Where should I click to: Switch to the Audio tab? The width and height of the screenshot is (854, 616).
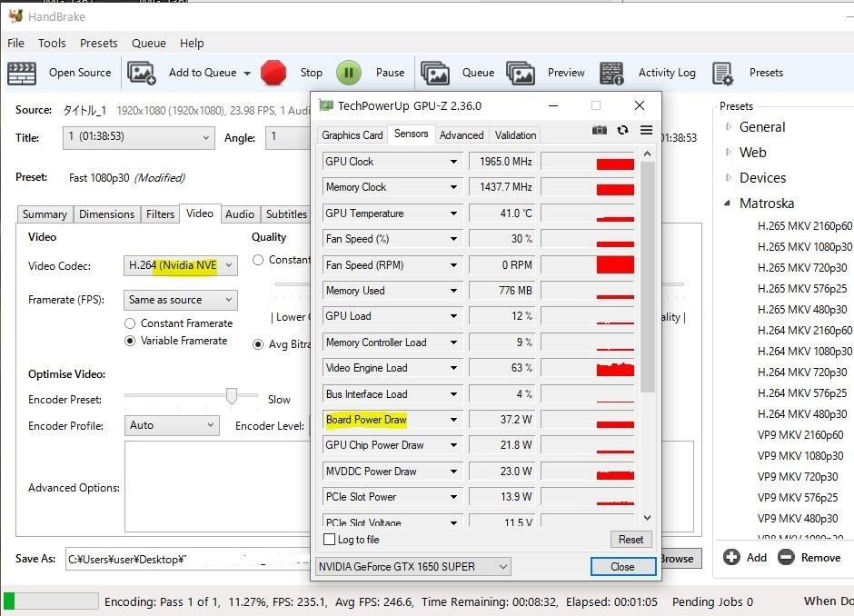240,214
